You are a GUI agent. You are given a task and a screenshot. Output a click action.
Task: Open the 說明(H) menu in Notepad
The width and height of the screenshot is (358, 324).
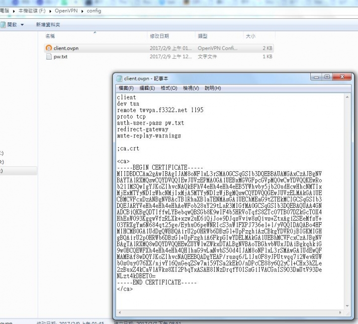click(213, 88)
